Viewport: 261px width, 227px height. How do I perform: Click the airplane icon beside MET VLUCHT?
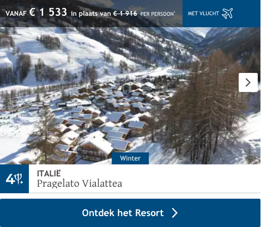[227, 14]
